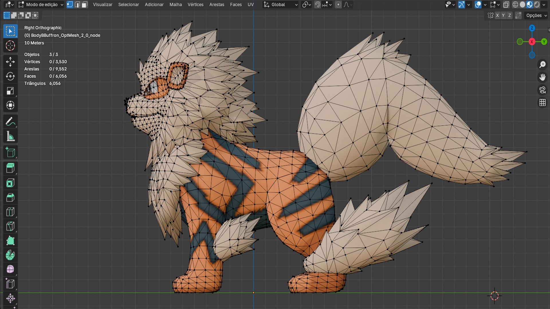Viewport: 550px width, 309px height.
Task: Toggle X-ray view
Action: 506,5
